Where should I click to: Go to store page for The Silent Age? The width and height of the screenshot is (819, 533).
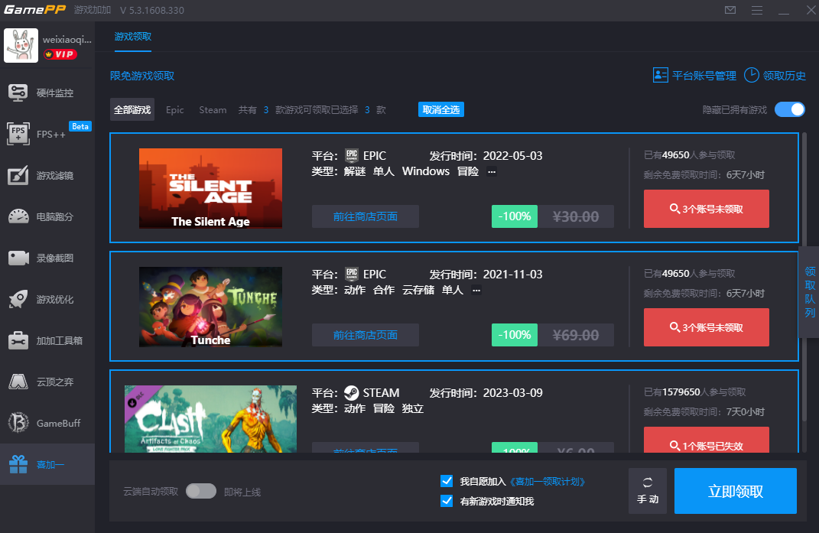(365, 216)
